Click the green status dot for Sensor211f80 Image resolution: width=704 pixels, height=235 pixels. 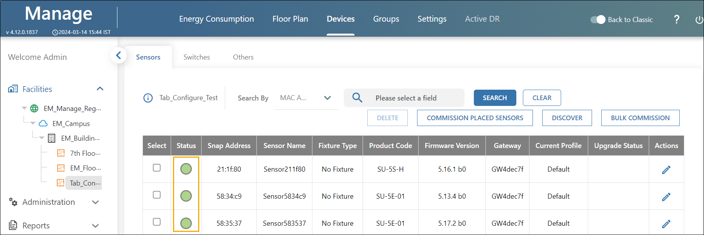pyautogui.click(x=186, y=169)
